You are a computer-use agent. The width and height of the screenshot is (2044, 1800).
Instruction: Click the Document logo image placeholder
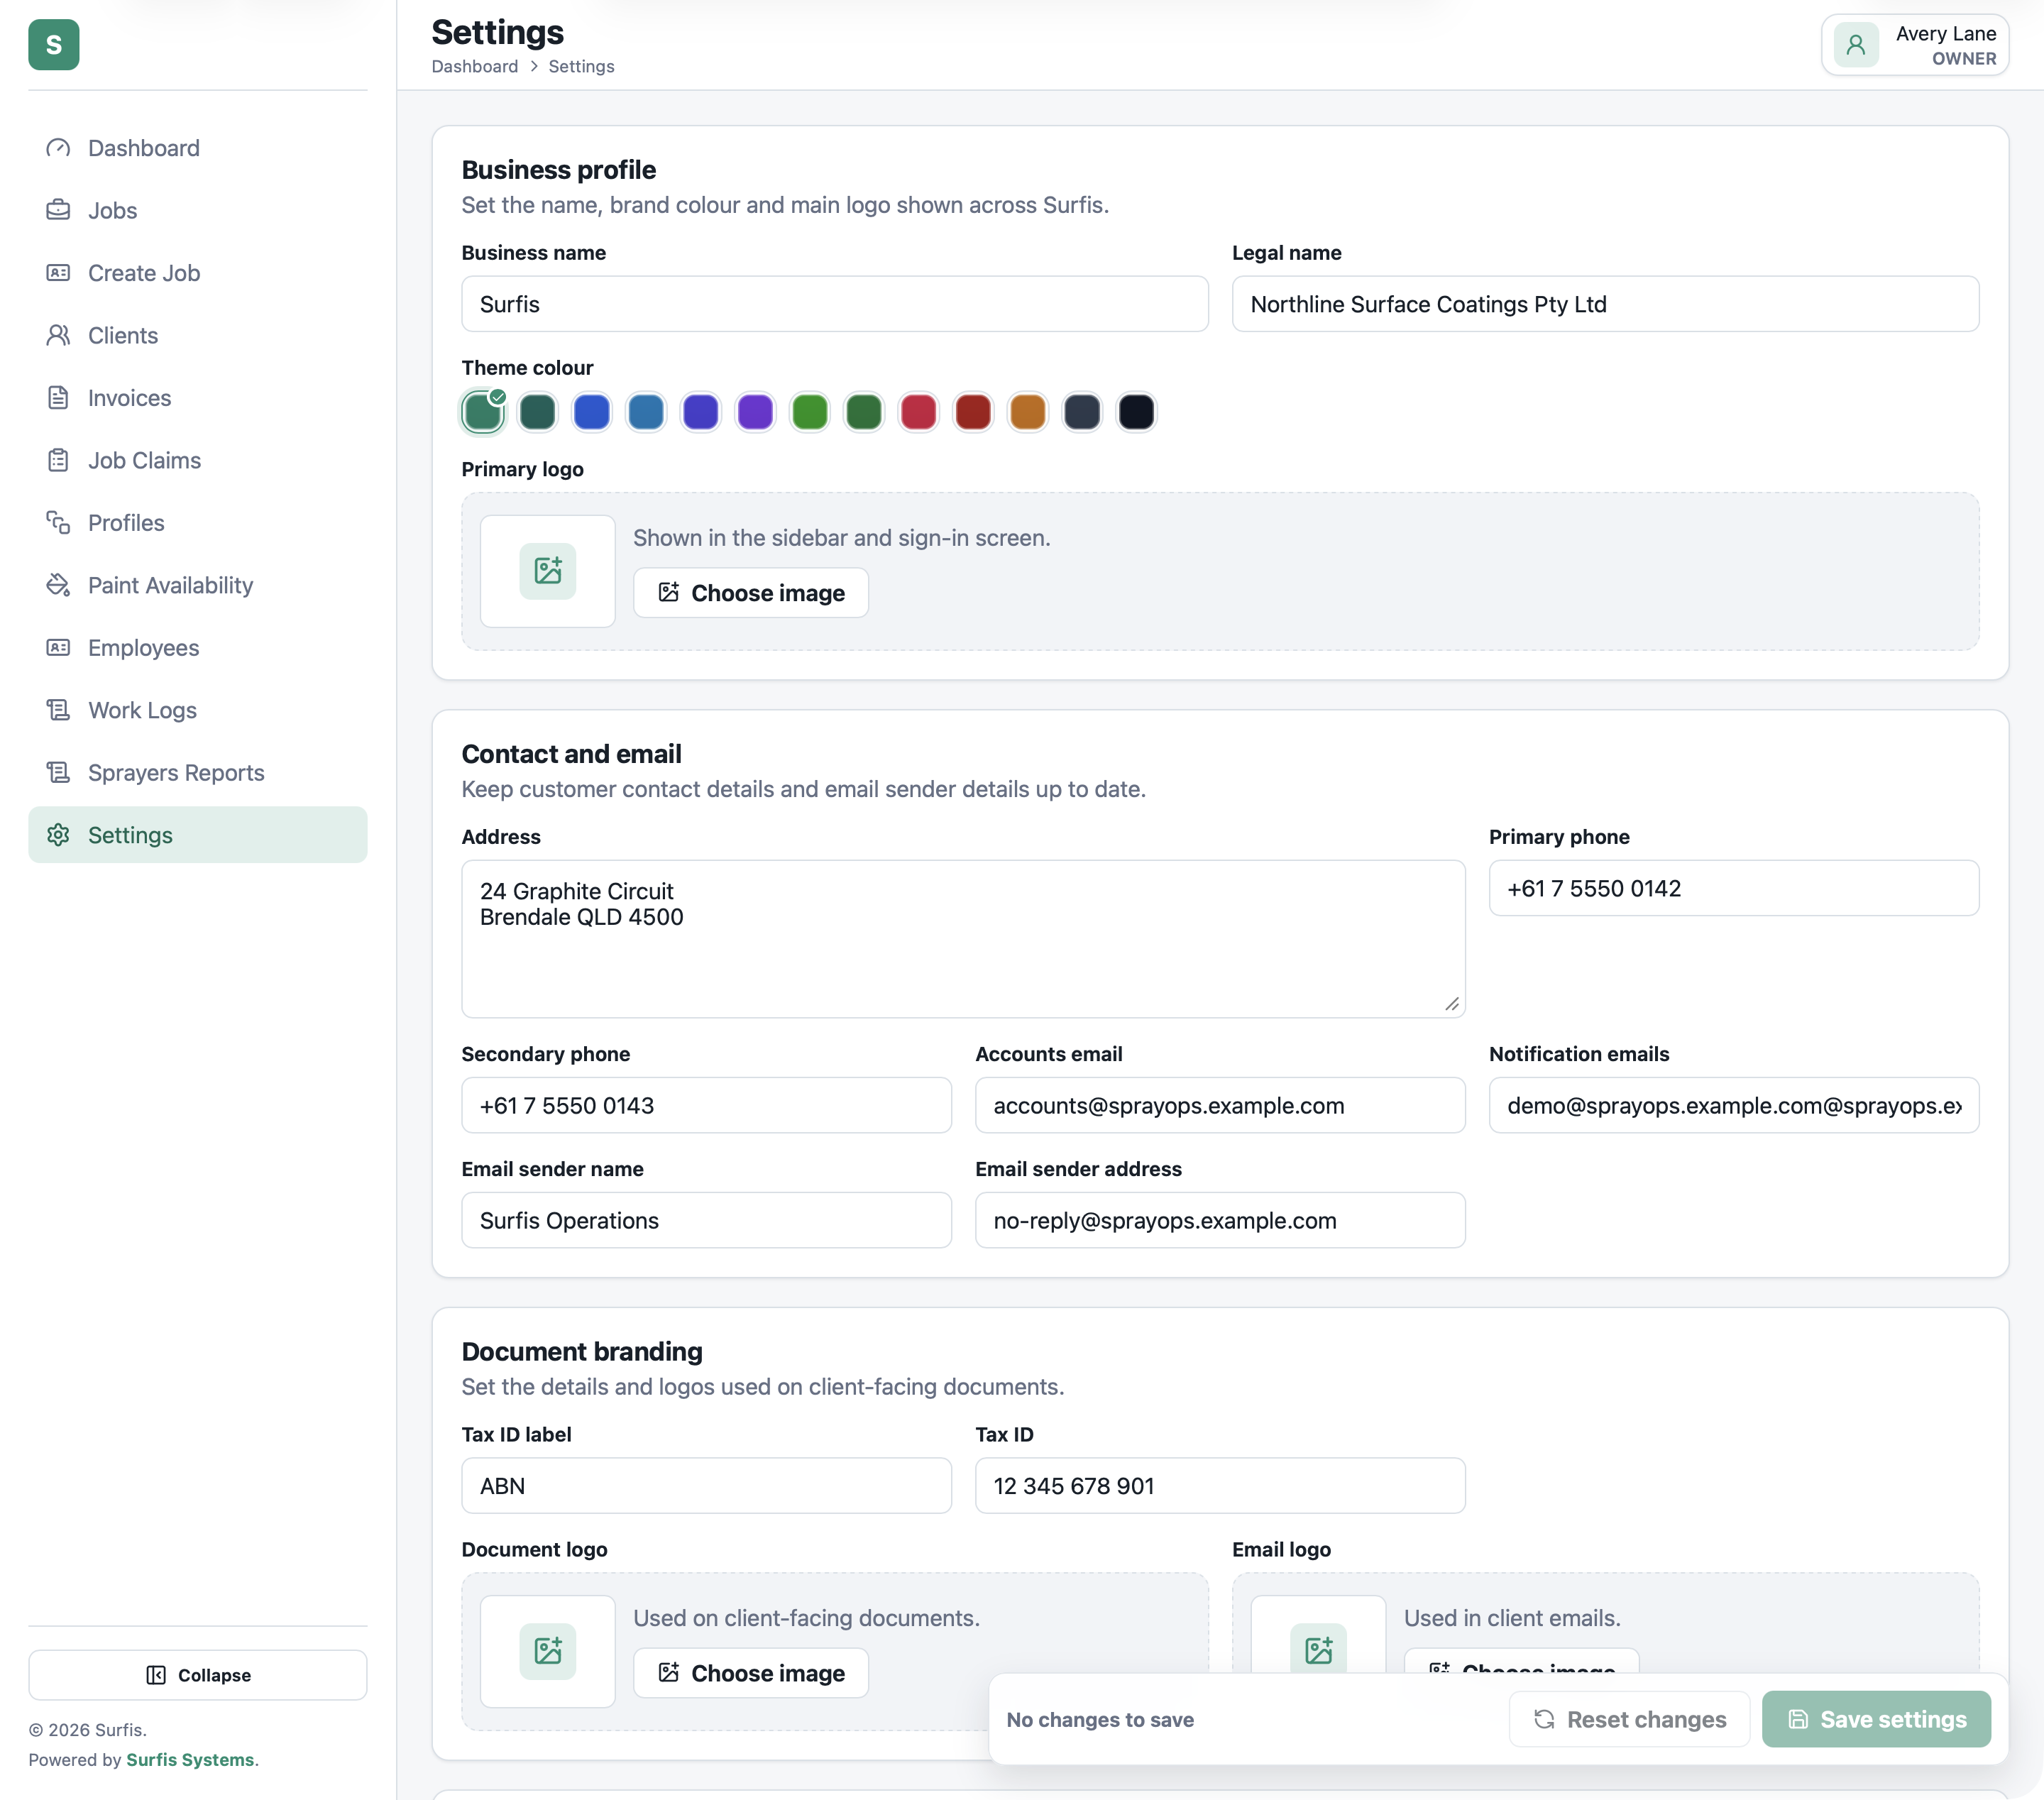click(548, 1651)
